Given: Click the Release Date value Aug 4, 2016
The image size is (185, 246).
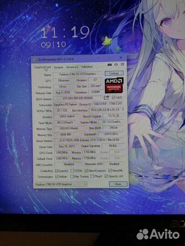Looking at the screenshot, I should point(63,92).
